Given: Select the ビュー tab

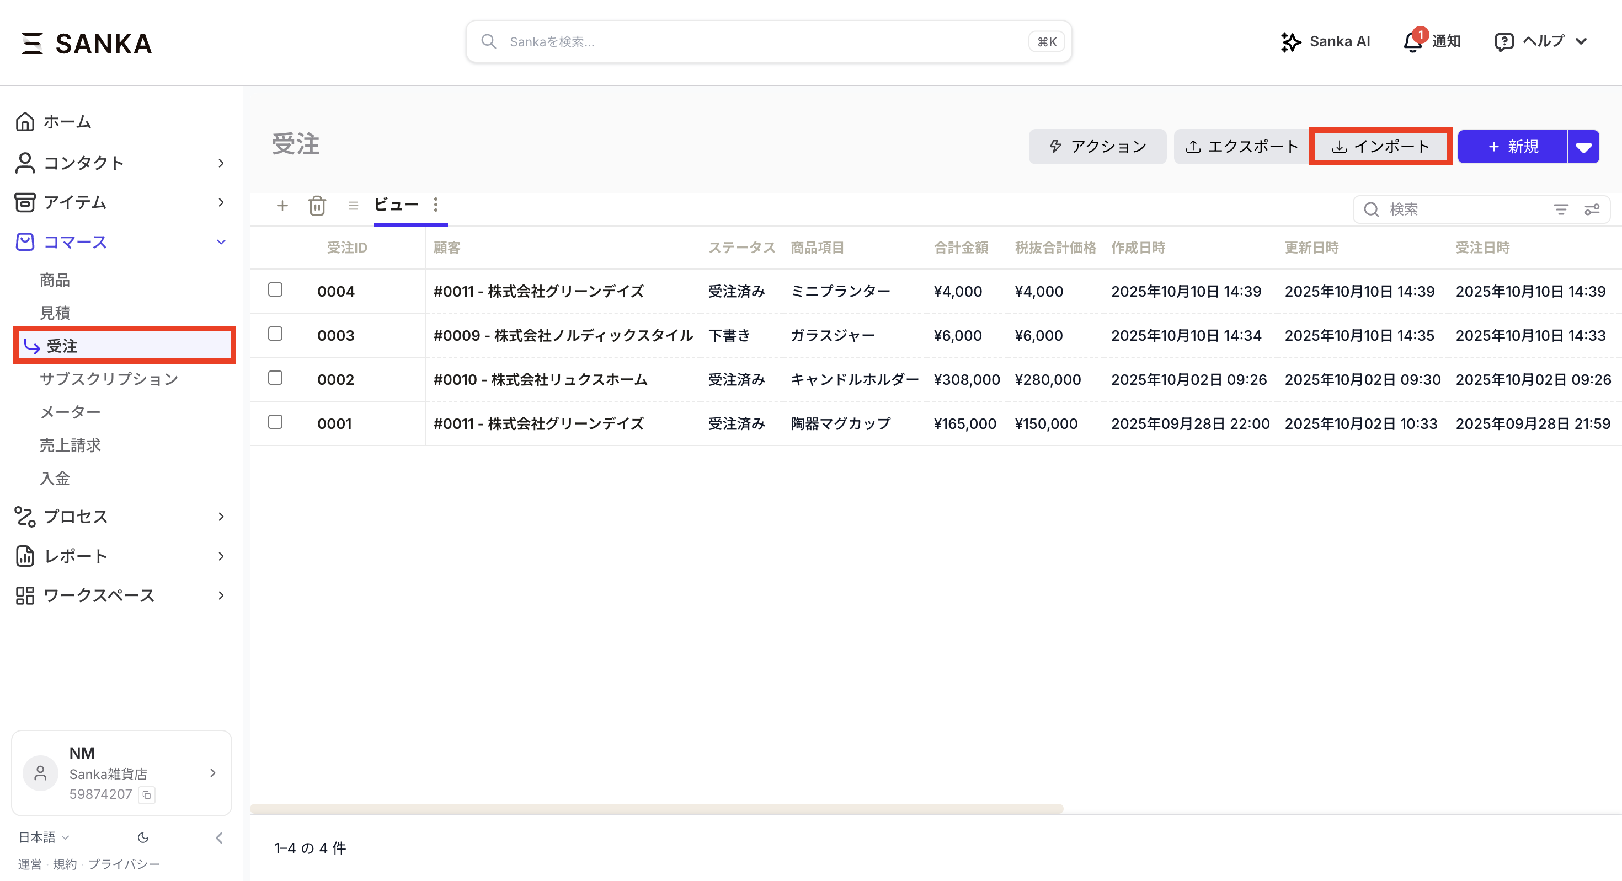Looking at the screenshot, I should click(396, 205).
